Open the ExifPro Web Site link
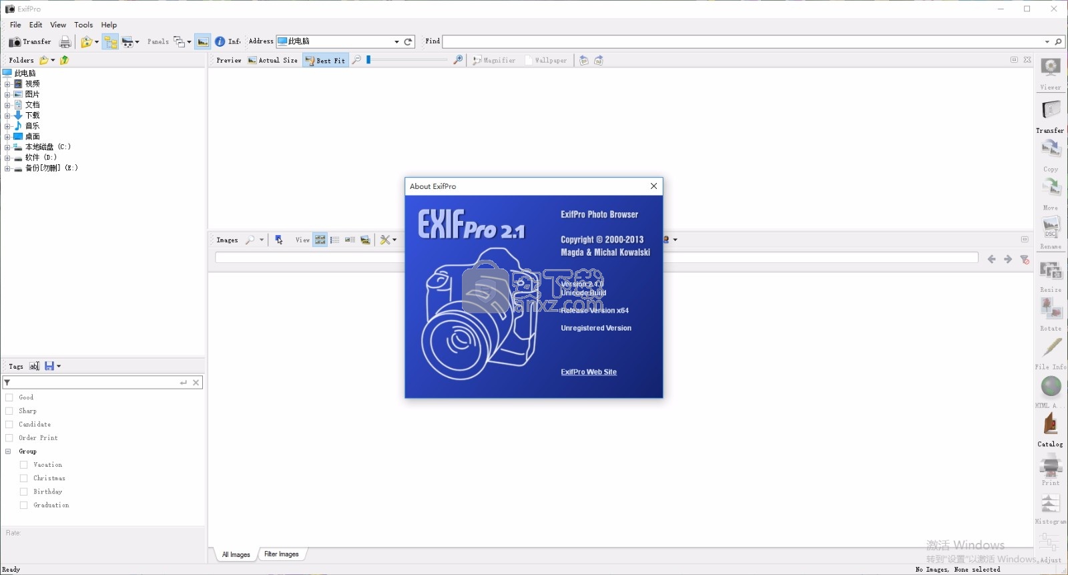Viewport: 1068px width, 575px height. (589, 372)
